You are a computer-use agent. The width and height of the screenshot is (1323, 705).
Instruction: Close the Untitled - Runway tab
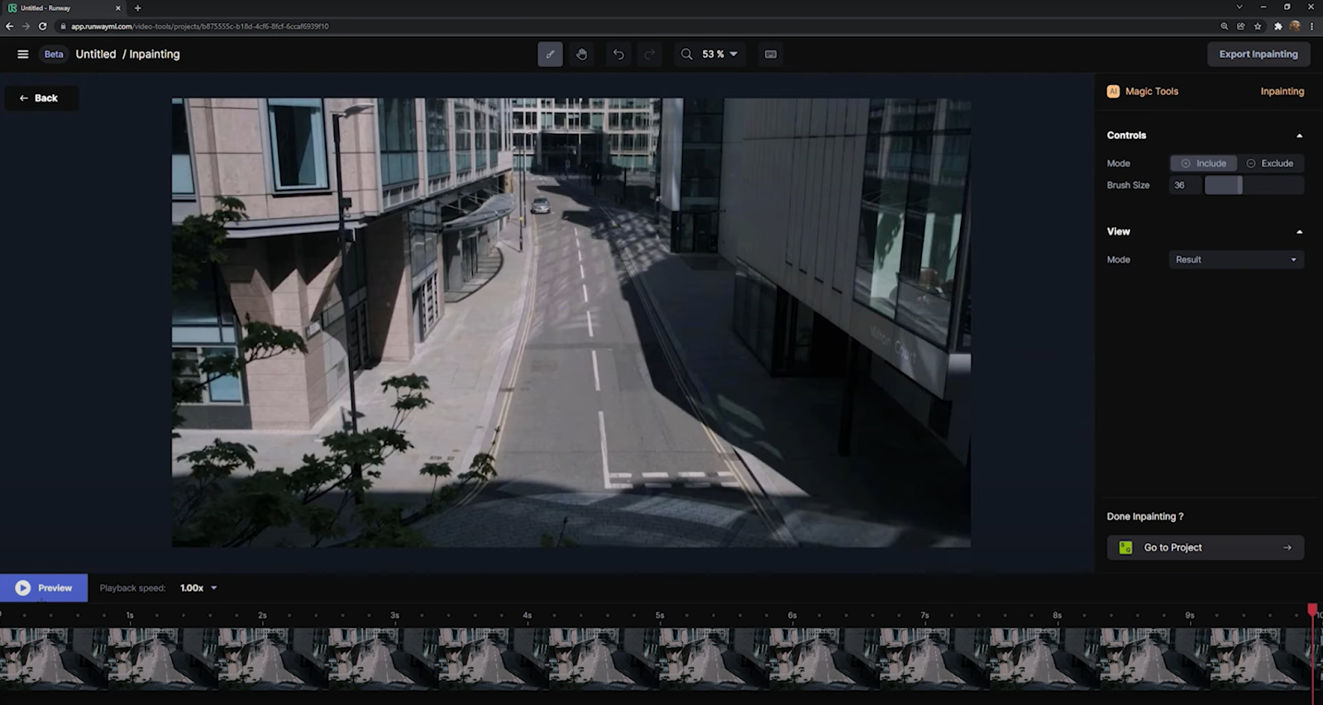pyautogui.click(x=117, y=8)
